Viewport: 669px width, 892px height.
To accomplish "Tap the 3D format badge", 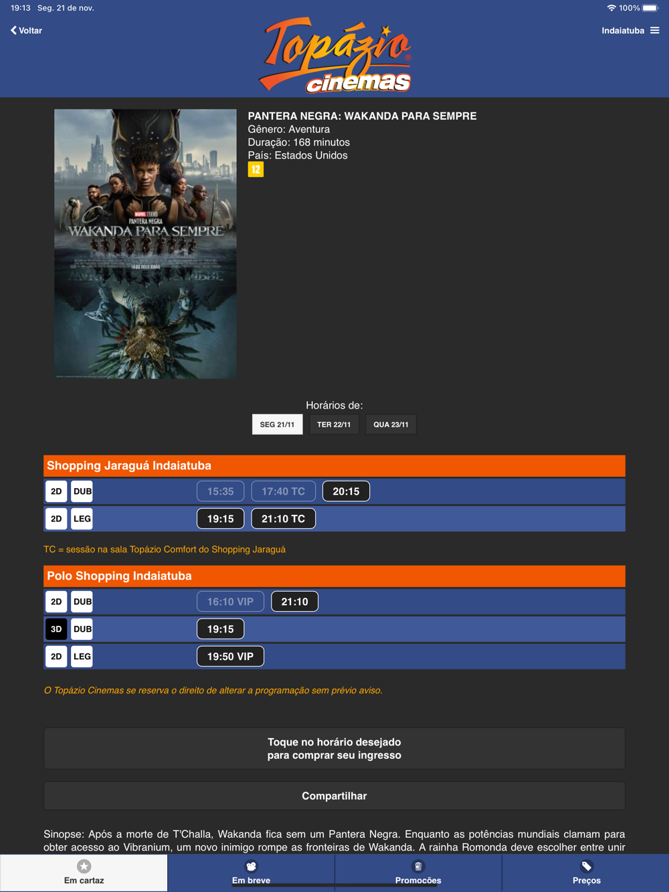I will (56, 629).
